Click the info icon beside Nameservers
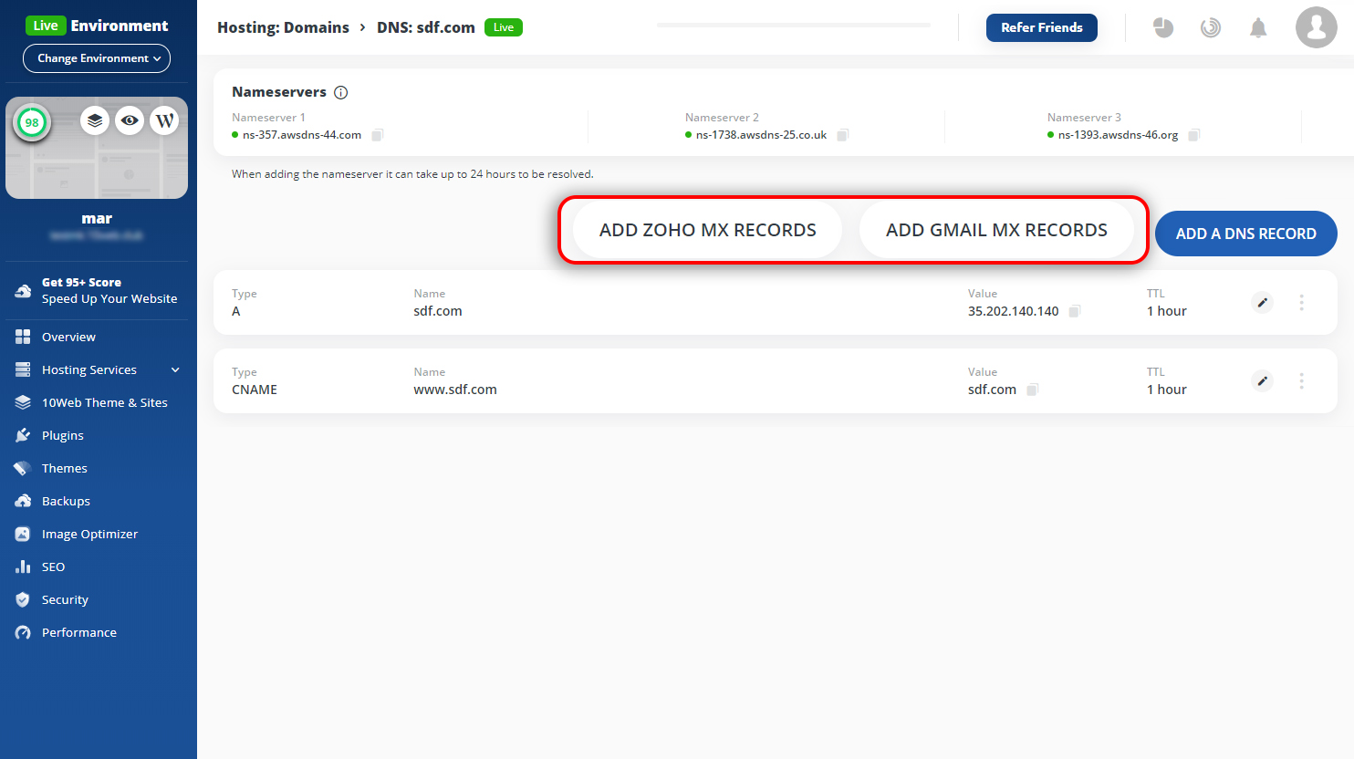Image resolution: width=1354 pixels, height=759 pixels. tap(341, 92)
